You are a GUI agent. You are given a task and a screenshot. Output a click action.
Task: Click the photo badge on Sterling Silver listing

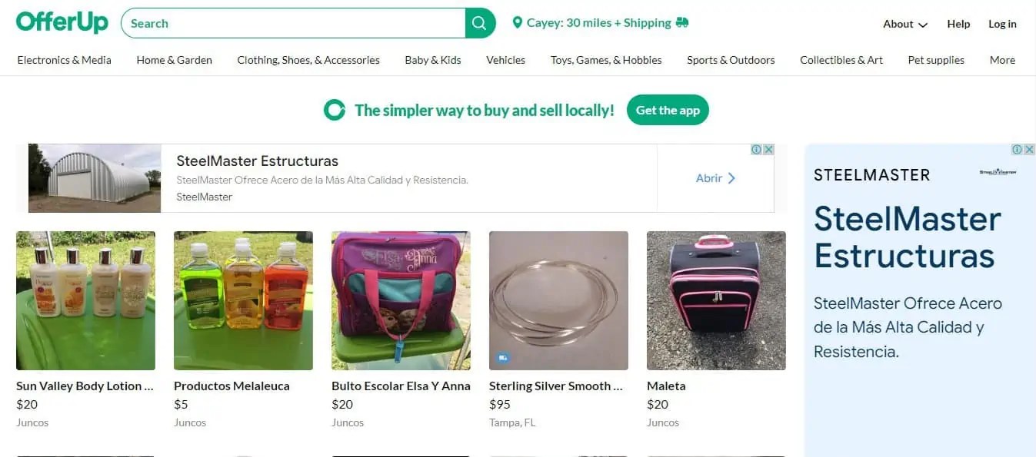[x=502, y=357]
